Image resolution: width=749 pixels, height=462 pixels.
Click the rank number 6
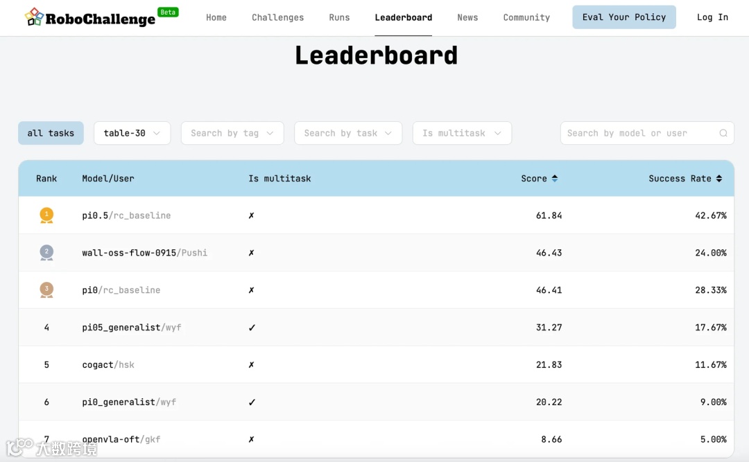tap(46, 402)
